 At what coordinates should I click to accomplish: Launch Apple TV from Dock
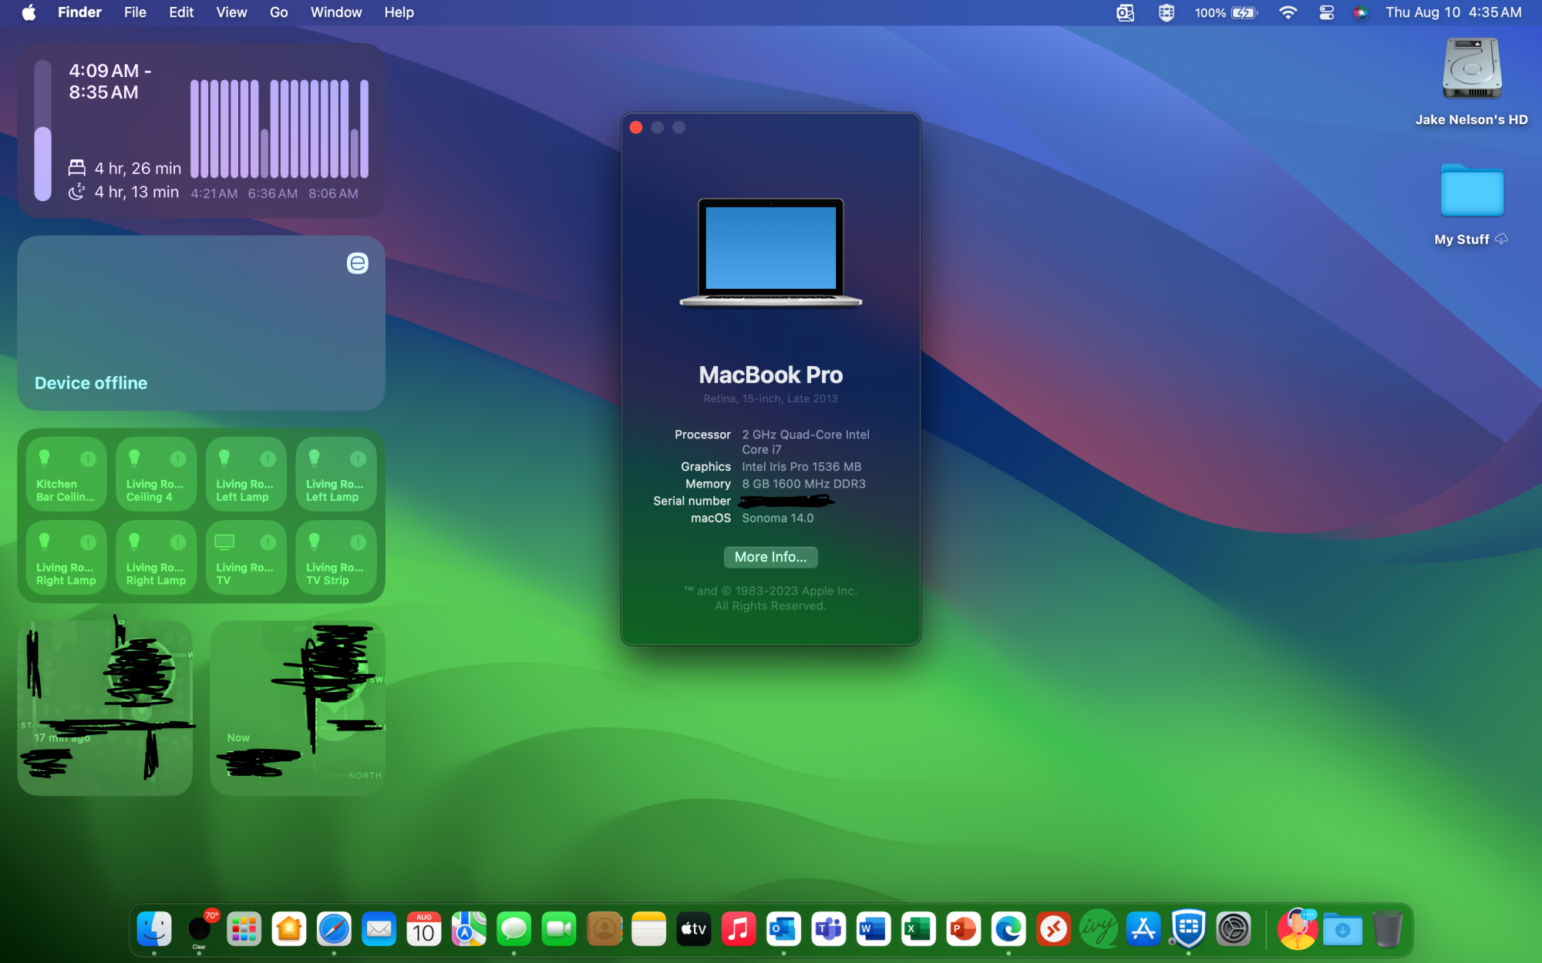[693, 929]
